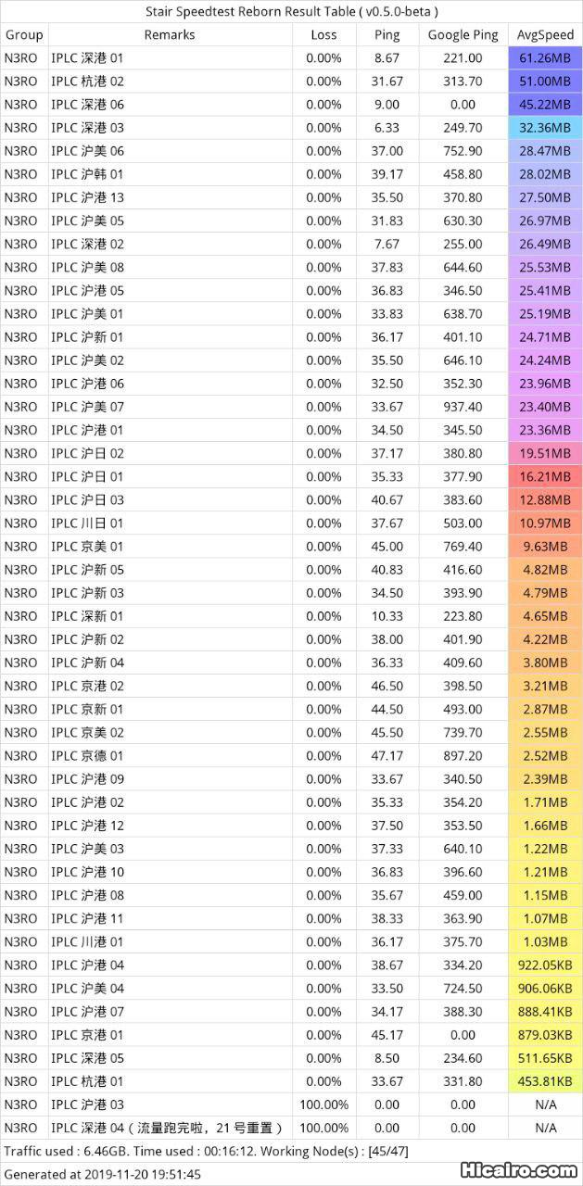Click the Group column header

click(x=24, y=35)
